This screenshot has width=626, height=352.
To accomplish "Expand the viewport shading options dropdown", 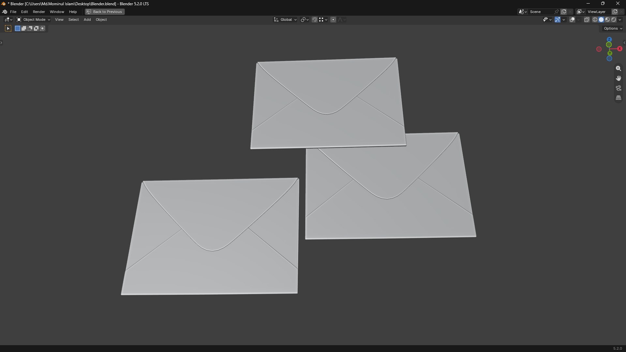I will pos(620,20).
